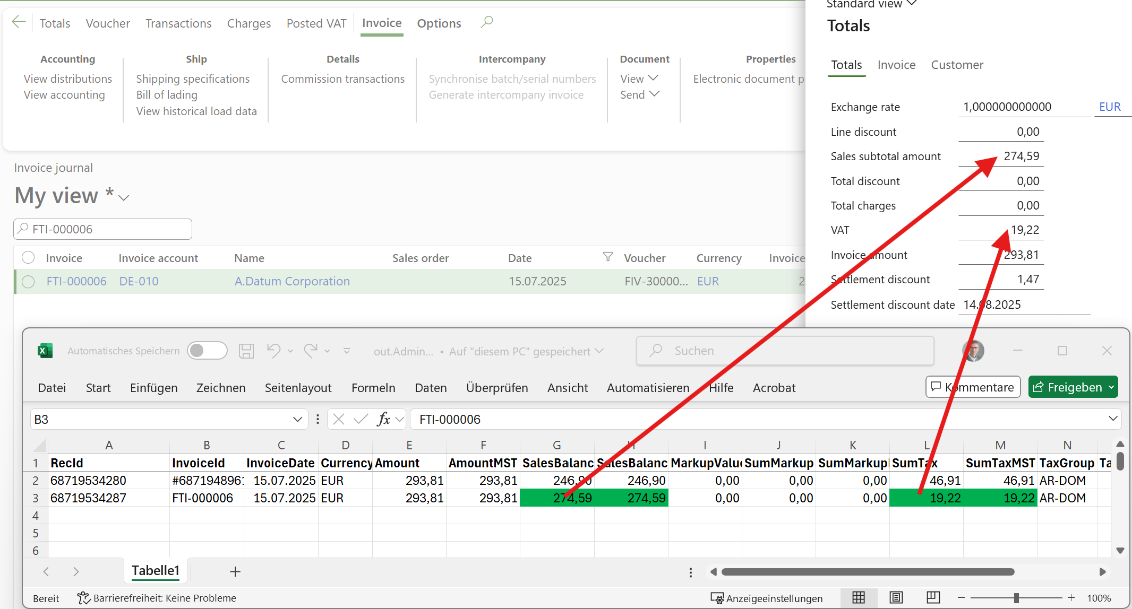Click zoom in plus in Excel
1132x609 pixels.
click(x=1071, y=598)
